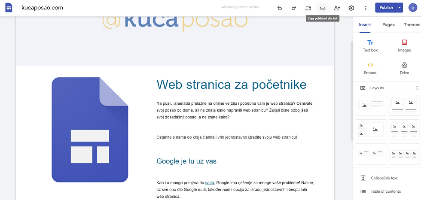
Task: Insert an Embed element
Action: (370, 68)
